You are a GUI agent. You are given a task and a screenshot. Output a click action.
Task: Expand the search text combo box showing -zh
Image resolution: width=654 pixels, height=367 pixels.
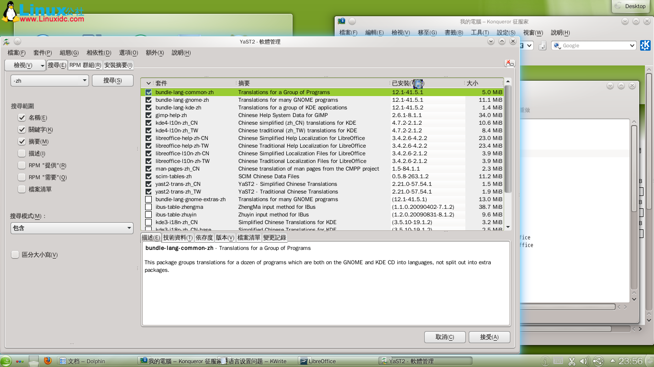85,81
